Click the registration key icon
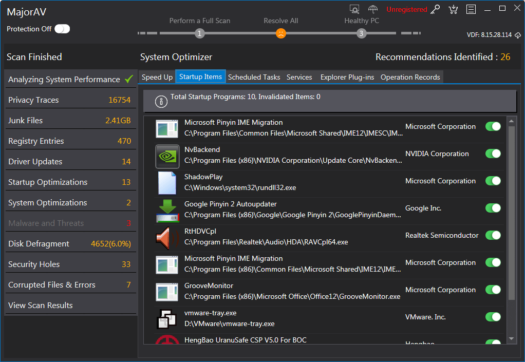Viewport: 525px width, 362px height. pos(435,9)
